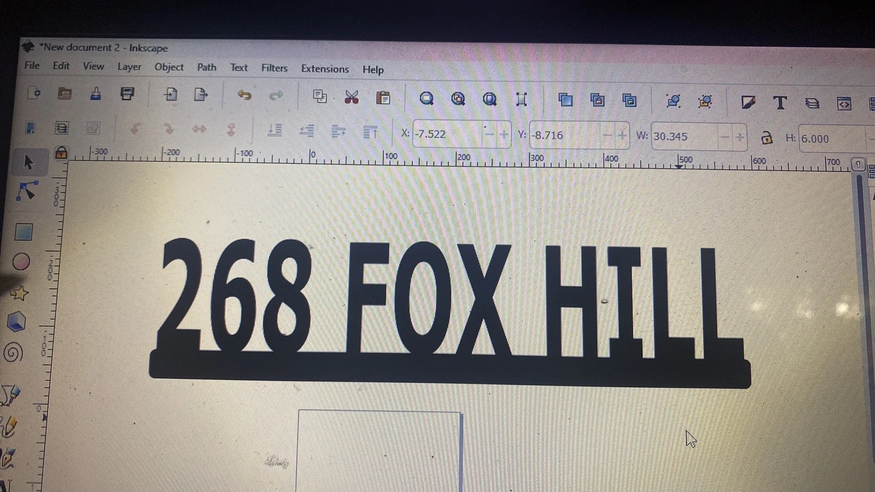Open the Path menu
The height and width of the screenshot is (492, 875).
206,67
